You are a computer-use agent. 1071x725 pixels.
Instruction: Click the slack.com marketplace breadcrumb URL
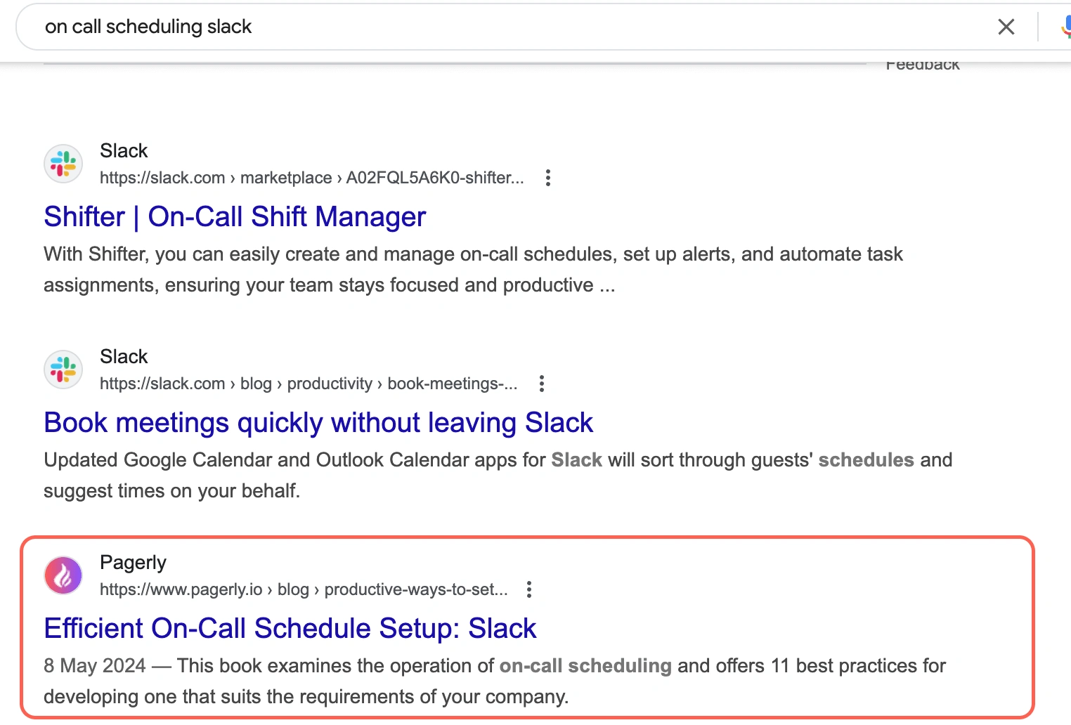[312, 178]
